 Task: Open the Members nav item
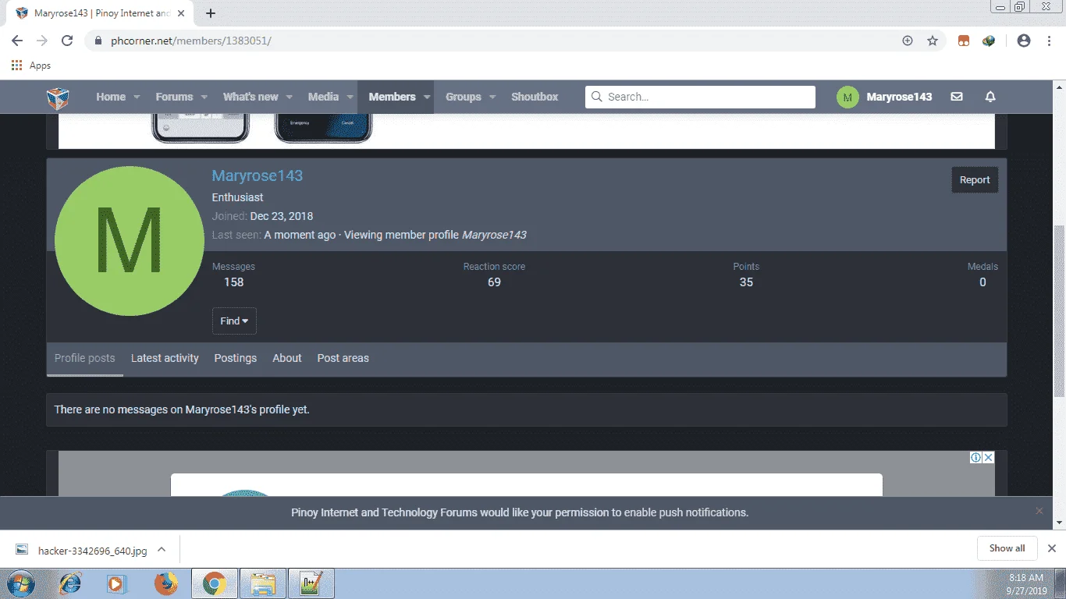coord(392,97)
